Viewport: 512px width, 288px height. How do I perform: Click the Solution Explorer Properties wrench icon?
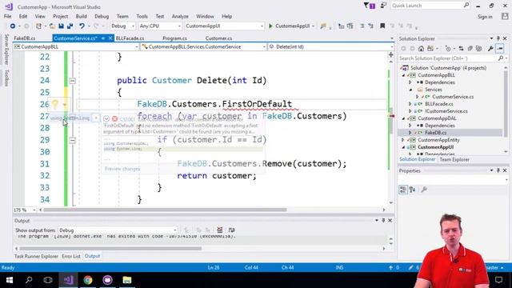pyautogui.click(x=490, y=49)
